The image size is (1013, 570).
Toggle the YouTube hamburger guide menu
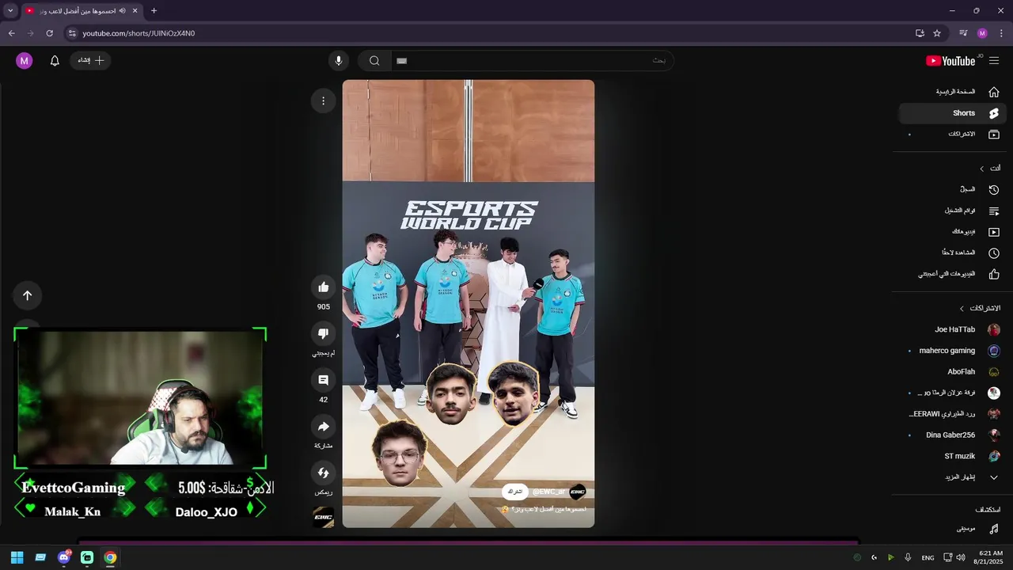(994, 61)
